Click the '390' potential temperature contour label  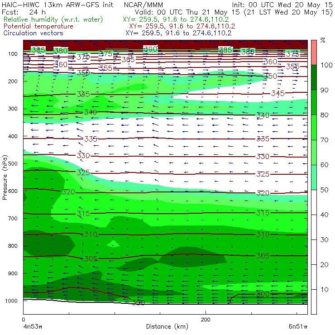pyautogui.click(x=151, y=49)
